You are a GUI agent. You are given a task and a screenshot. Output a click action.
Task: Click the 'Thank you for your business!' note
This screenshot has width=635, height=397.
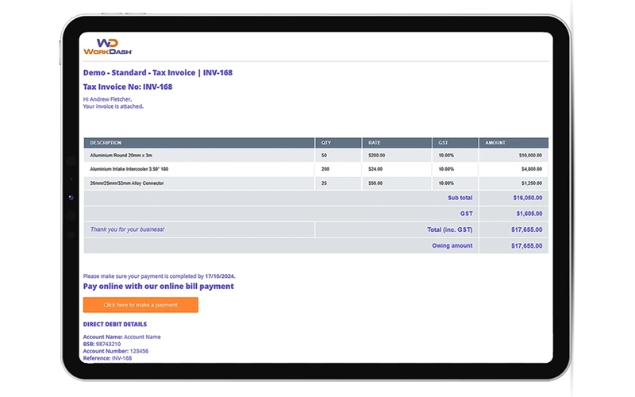click(127, 229)
